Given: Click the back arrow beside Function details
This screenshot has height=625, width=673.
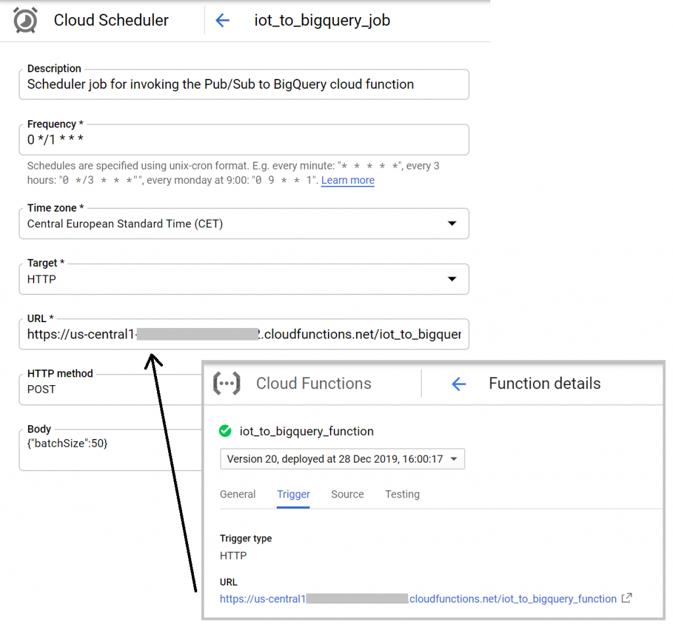Looking at the screenshot, I should [458, 383].
